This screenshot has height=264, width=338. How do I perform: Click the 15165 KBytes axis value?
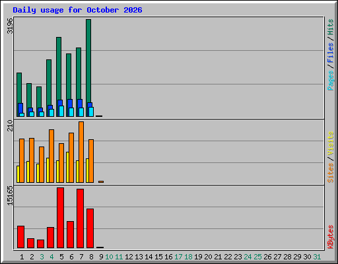[x=10, y=195]
